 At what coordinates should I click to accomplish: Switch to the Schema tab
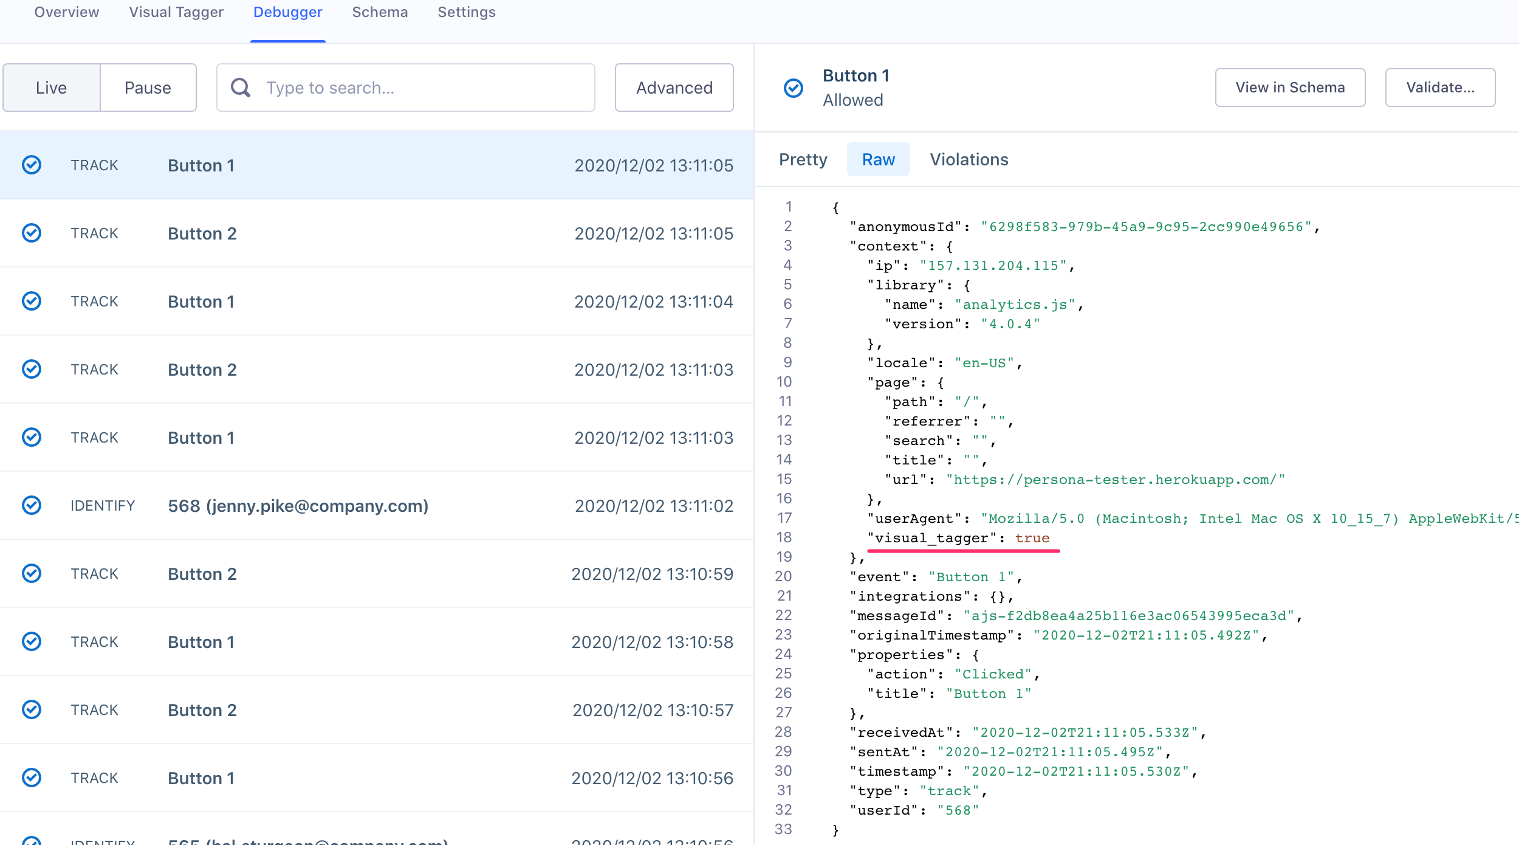(379, 12)
